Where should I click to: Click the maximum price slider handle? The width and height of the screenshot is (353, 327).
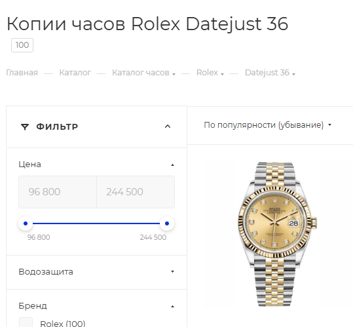click(x=167, y=223)
